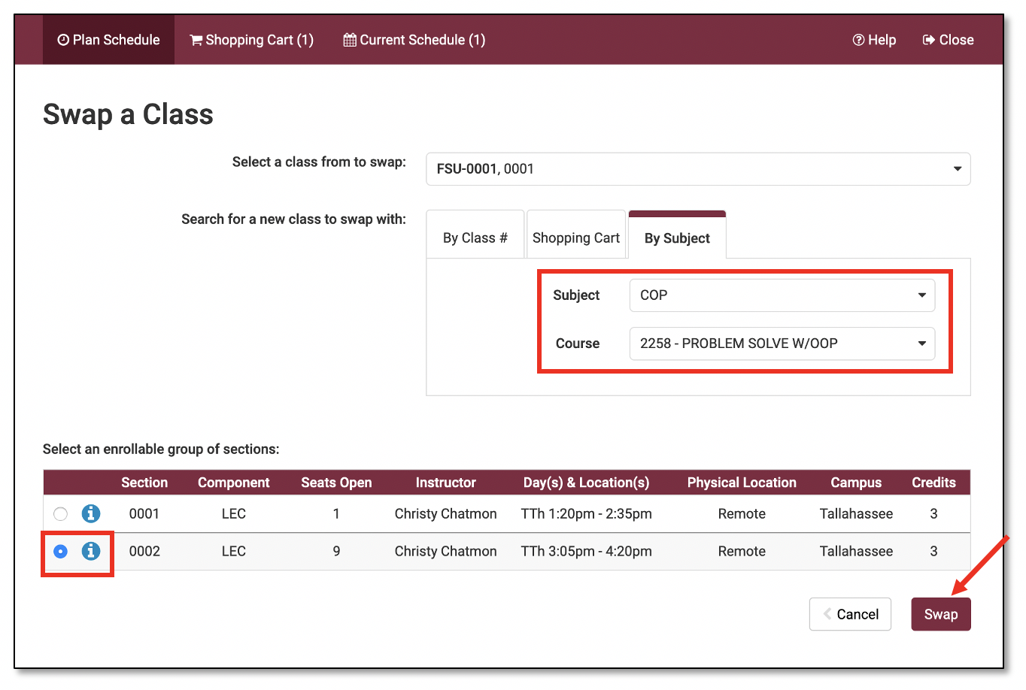Switch to the By Class # tab

click(475, 238)
